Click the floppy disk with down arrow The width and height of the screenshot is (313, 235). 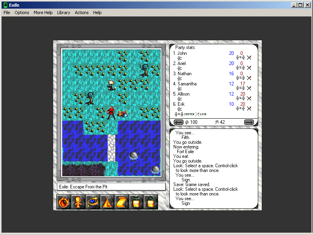coord(136,202)
